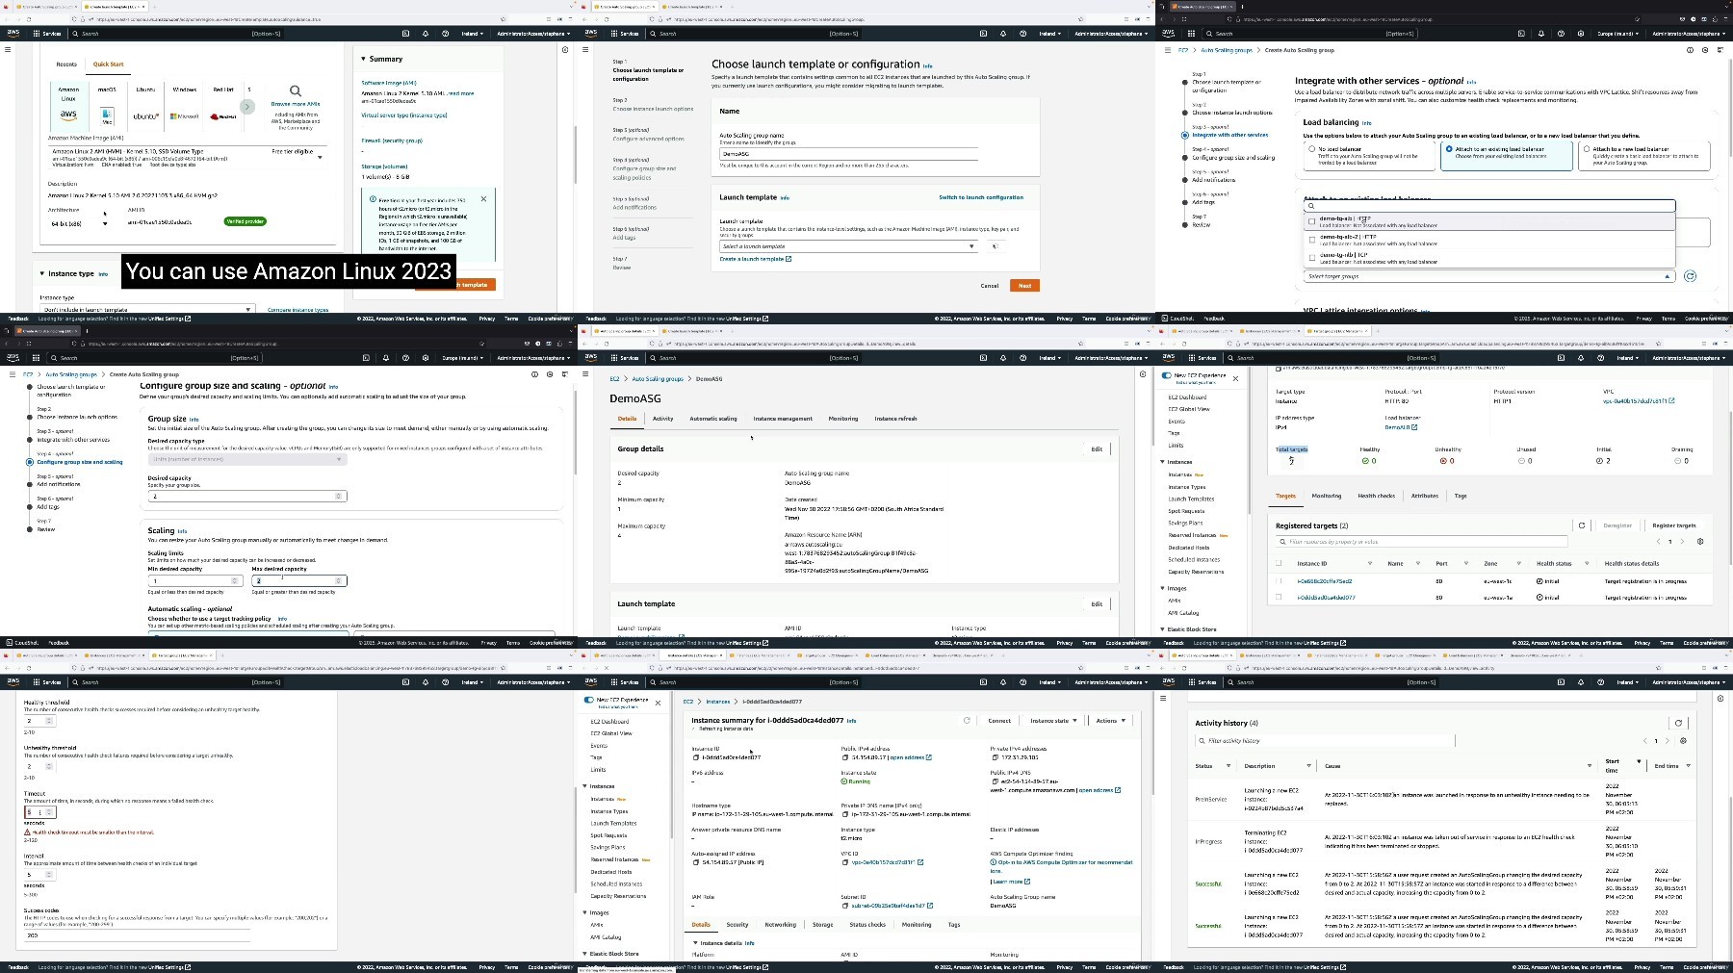The image size is (1733, 973).
Task: Check the demo-tg-alb-2 | HTTP target group
Action: coord(1311,240)
